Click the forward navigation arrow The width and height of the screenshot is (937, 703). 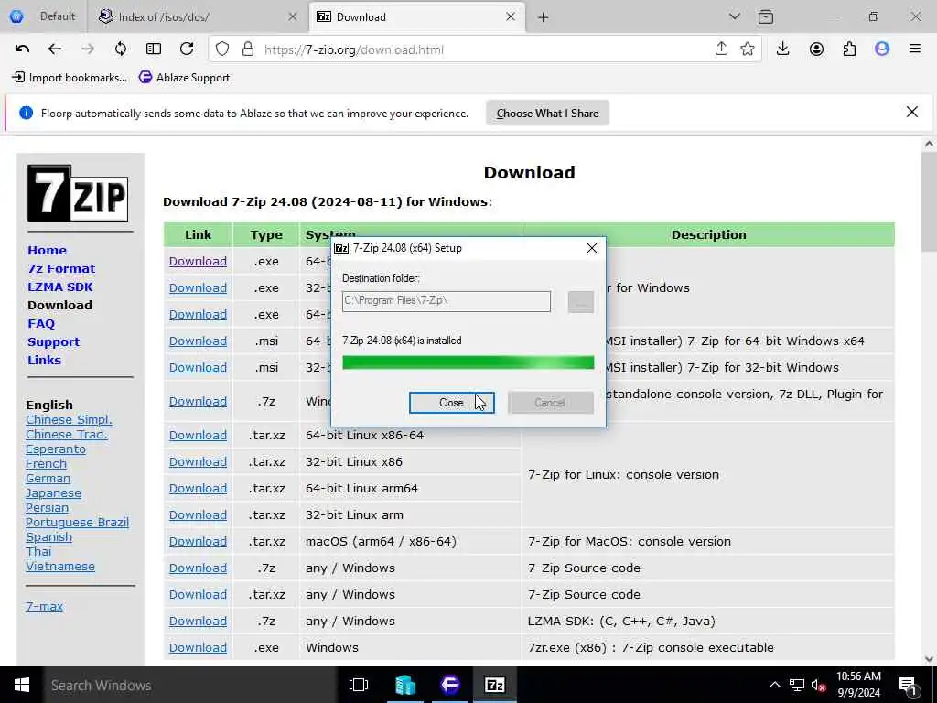tap(88, 49)
